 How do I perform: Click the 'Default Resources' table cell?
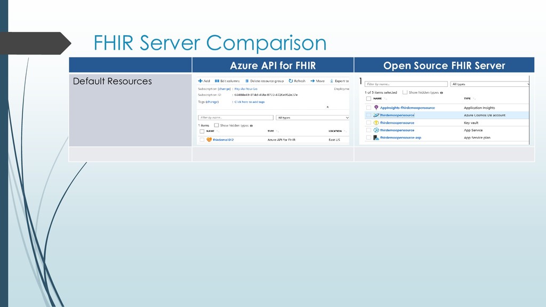tap(130, 110)
